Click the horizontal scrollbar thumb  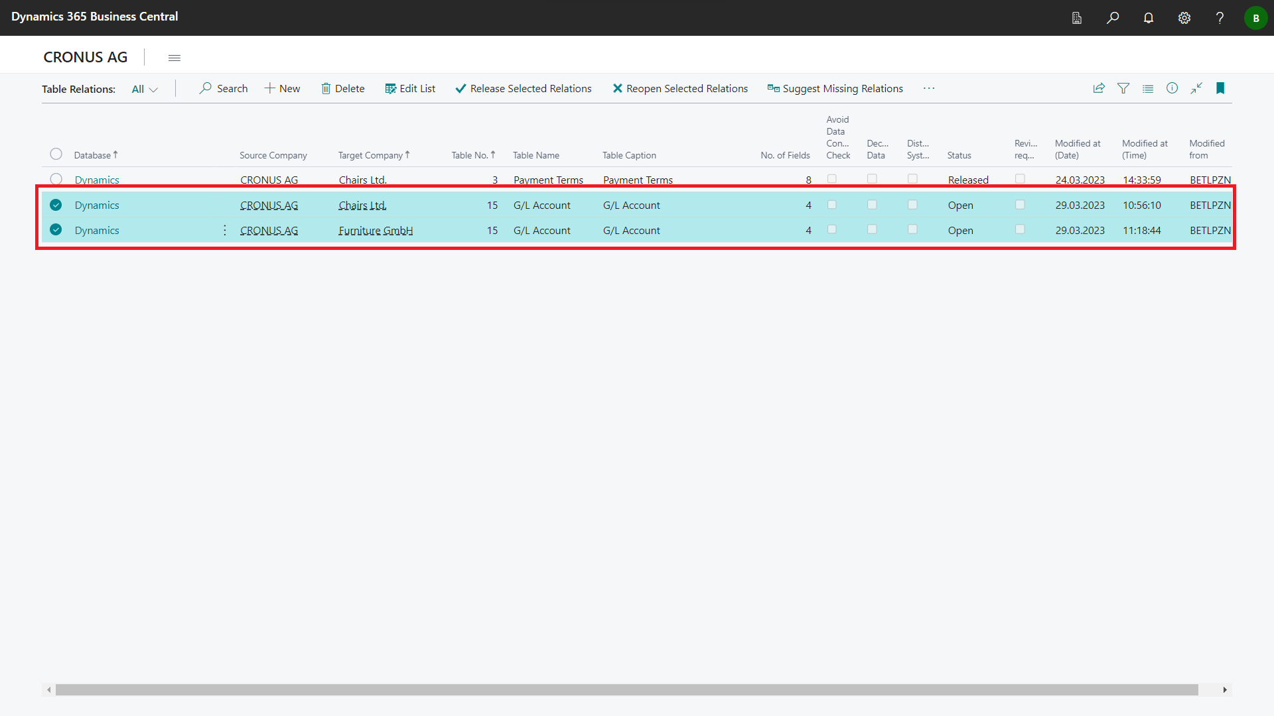point(626,689)
